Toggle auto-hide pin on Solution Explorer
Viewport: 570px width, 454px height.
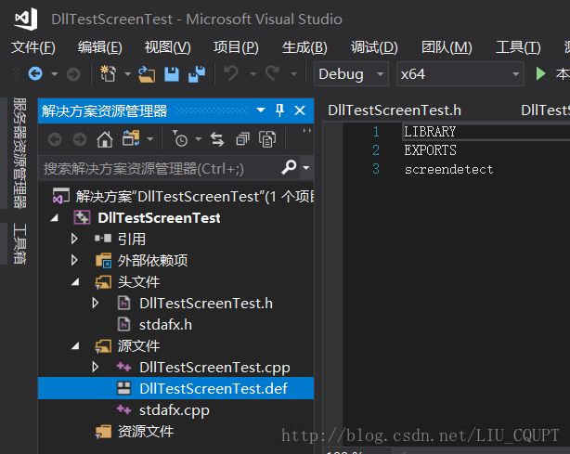click(x=279, y=110)
